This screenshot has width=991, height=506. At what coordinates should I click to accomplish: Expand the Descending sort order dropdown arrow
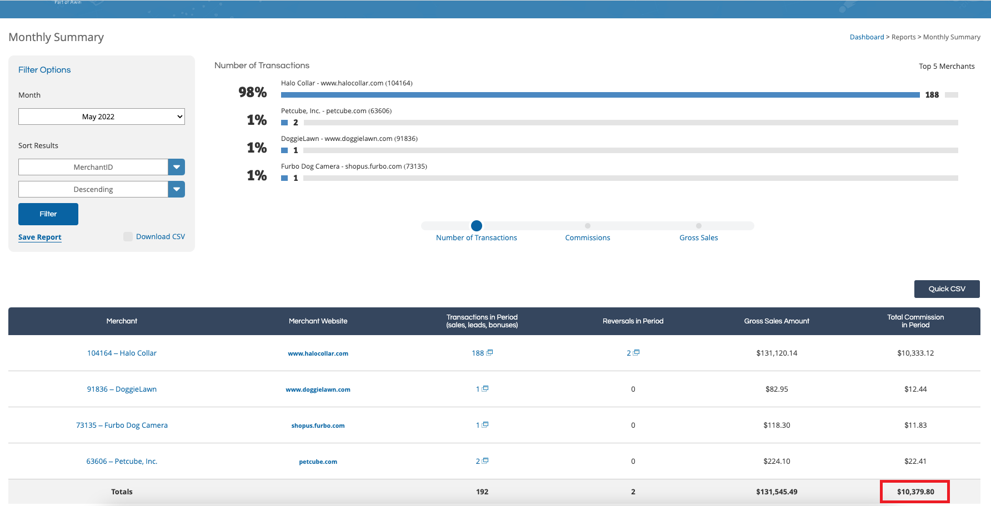177,189
